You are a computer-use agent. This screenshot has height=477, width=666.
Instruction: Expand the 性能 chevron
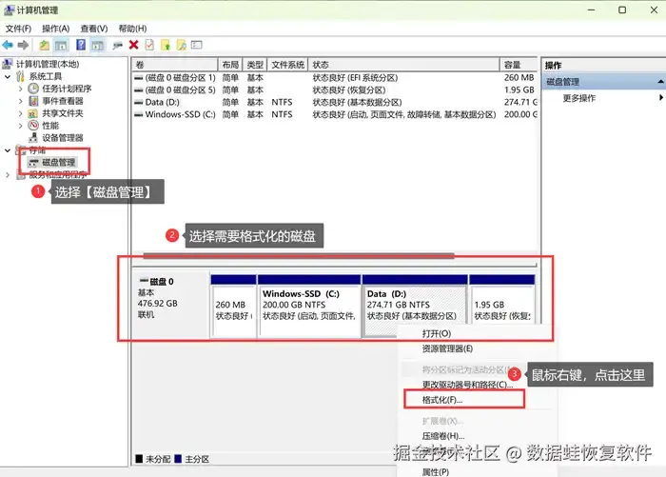20,126
